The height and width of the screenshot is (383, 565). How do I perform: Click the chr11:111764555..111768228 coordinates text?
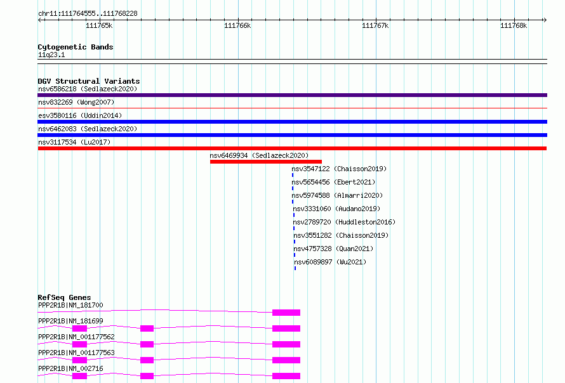coord(88,14)
